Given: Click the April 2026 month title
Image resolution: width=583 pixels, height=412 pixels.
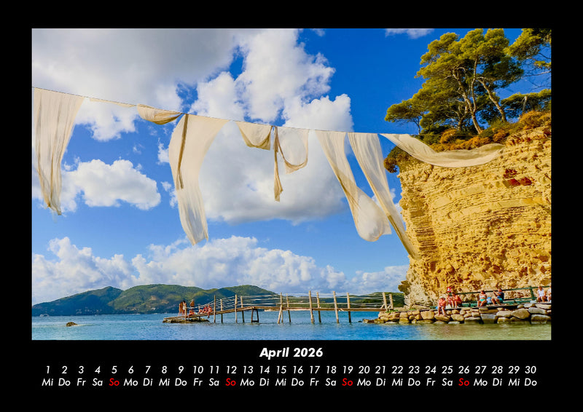Looking at the screenshot, I should [291, 353].
